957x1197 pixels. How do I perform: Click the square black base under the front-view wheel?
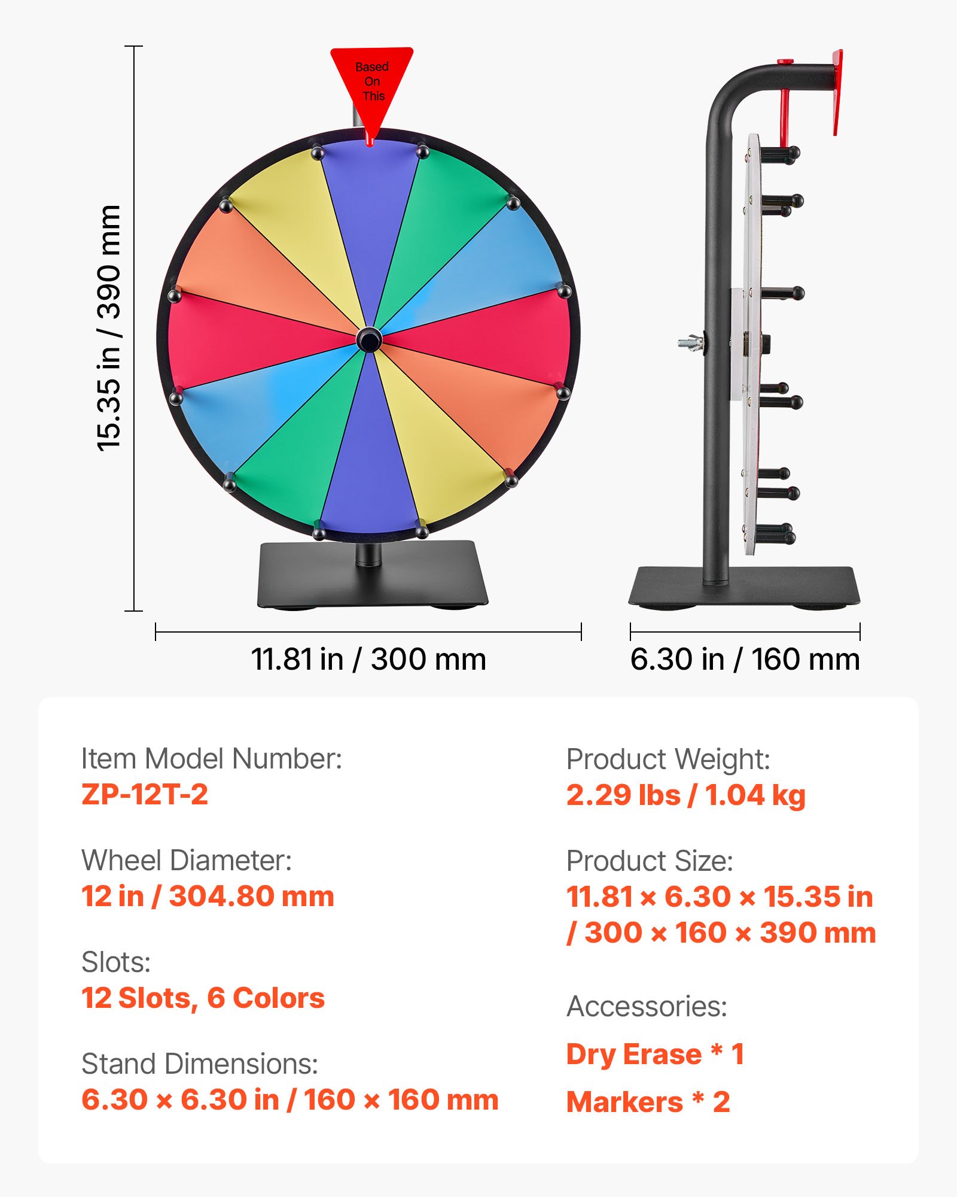point(372,578)
